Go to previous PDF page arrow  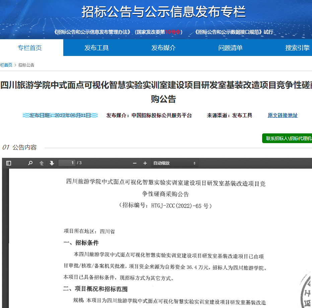(42, 163)
